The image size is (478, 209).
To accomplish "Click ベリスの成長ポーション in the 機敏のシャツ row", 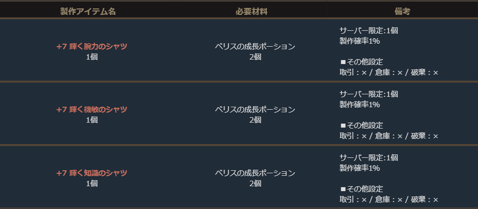I will [255, 110].
